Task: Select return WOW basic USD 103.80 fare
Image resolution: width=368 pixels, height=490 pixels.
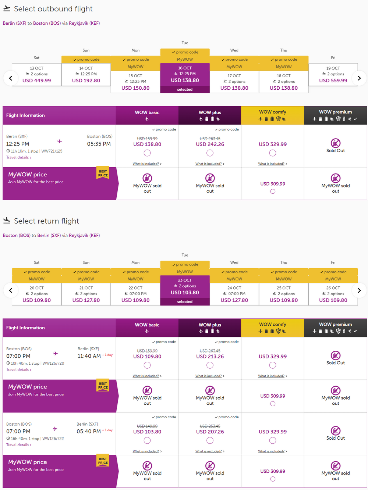Action: coord(147,440)
